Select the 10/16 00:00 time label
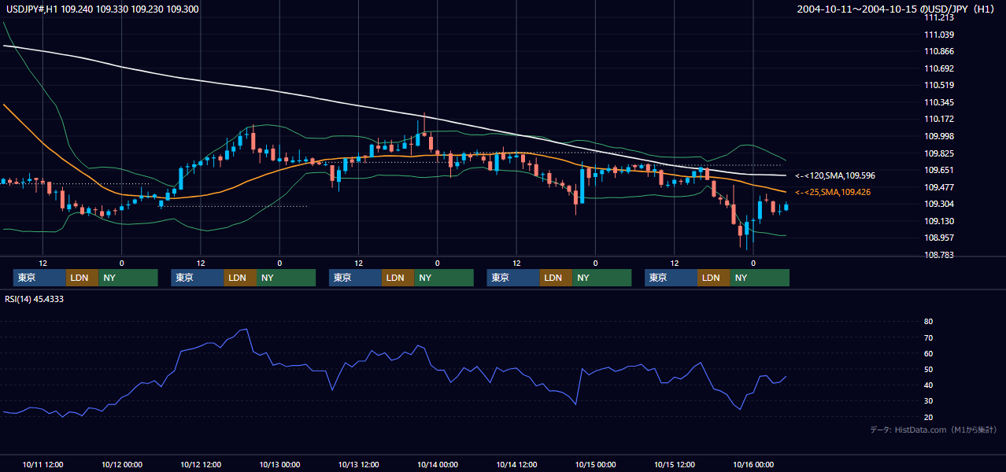 click(x=753, y=464)
